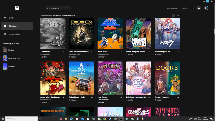
Task: Click the user profile avatar L
Action: (x=206, y=8)
